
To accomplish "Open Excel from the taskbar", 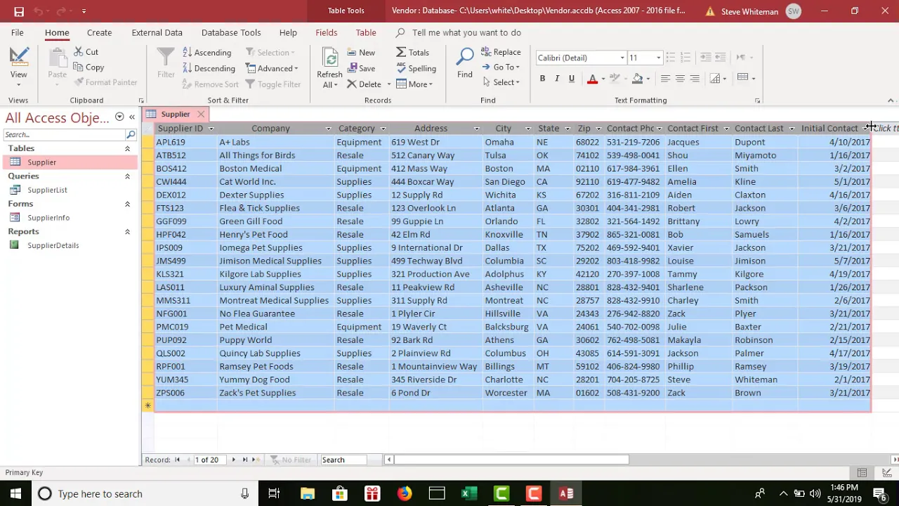I will [469, 494].
